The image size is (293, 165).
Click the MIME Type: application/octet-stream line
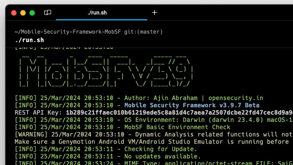[x=154, y=163]
